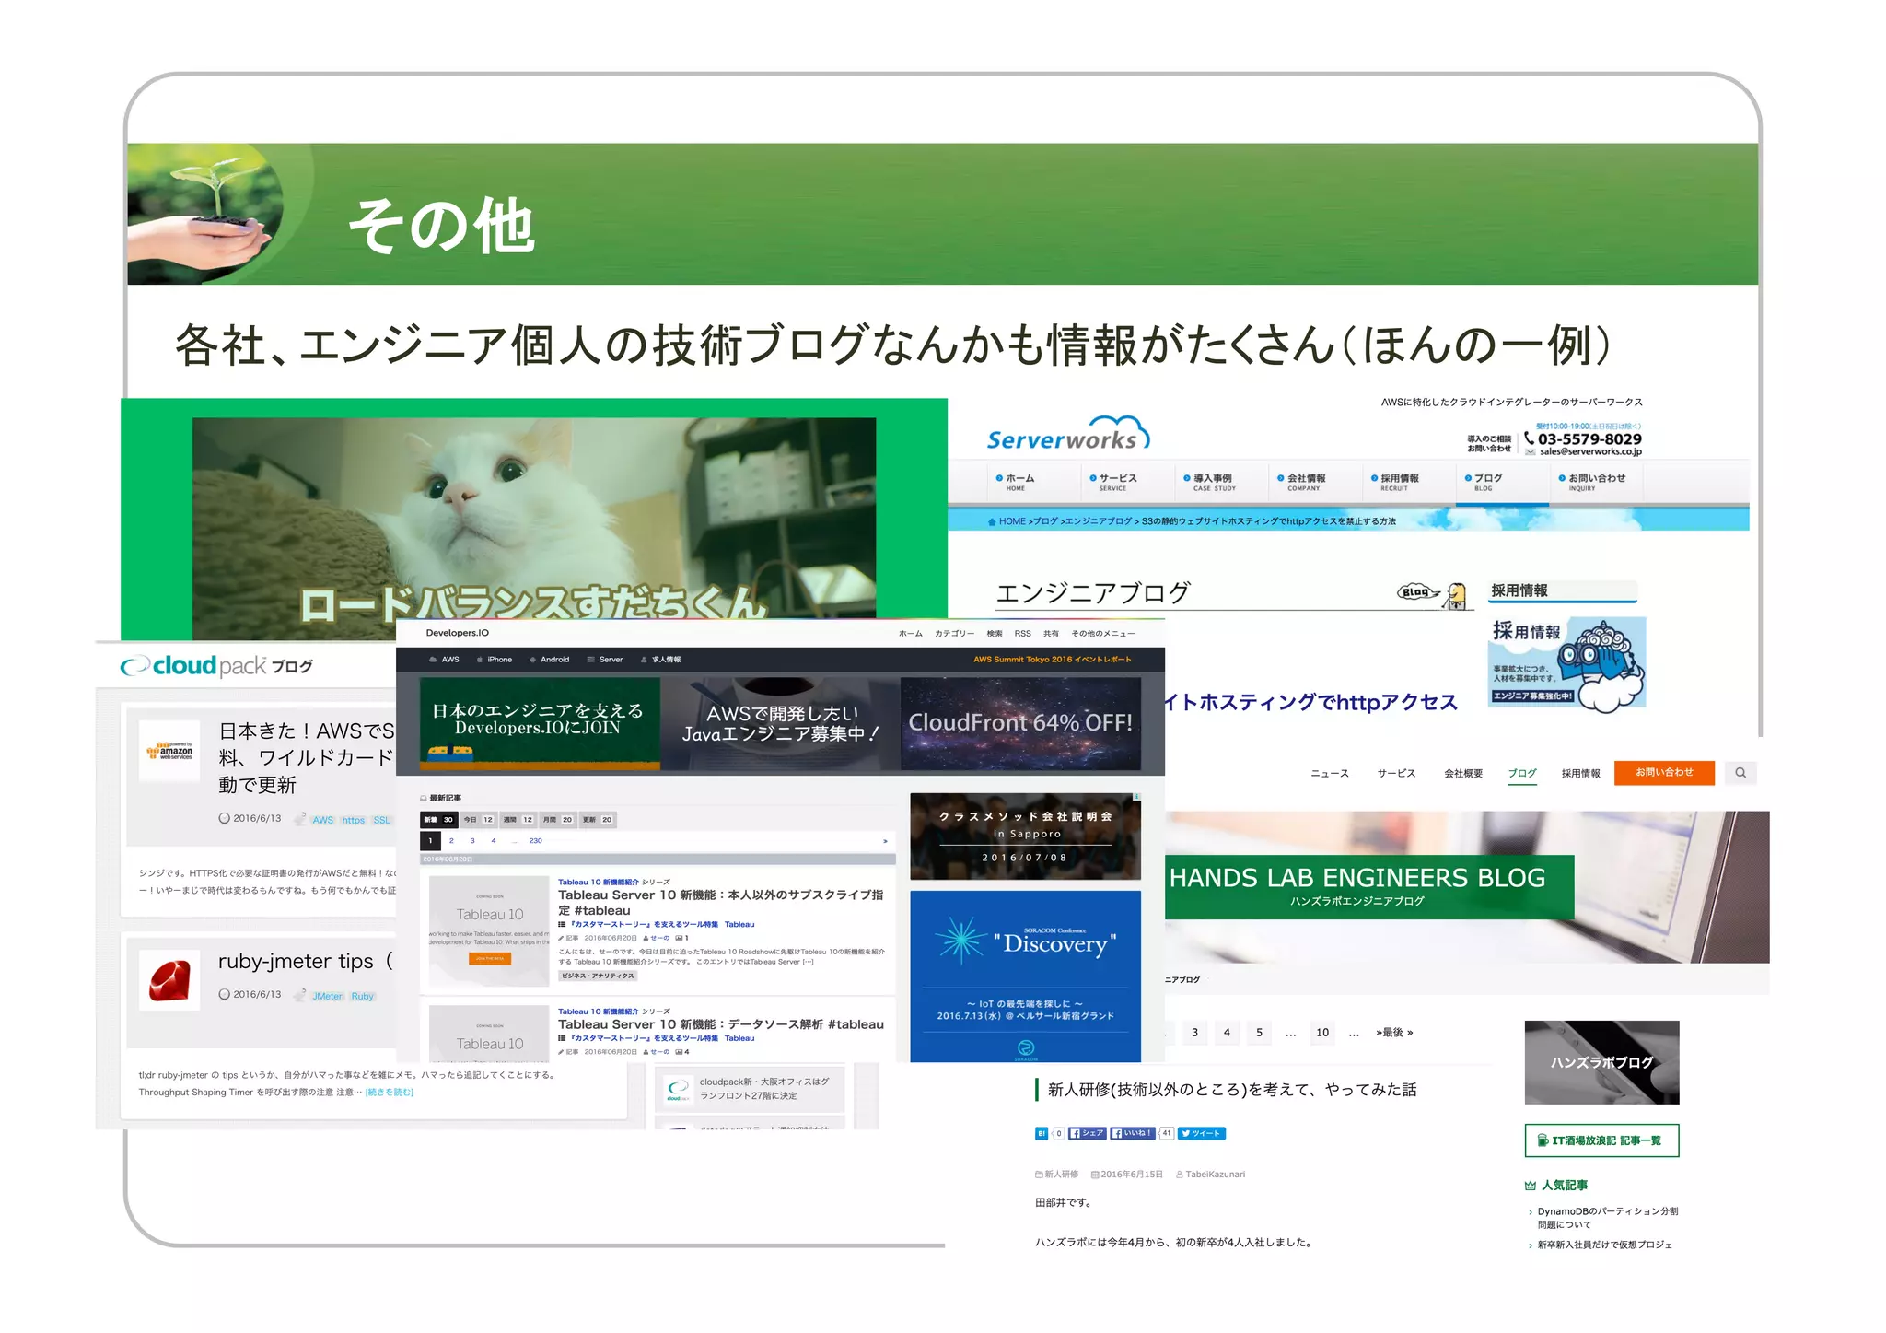This screenshot has height=1333, width=1886.
Task: Select 更新 20 filter tab
Action: click(x=597, y=820)
